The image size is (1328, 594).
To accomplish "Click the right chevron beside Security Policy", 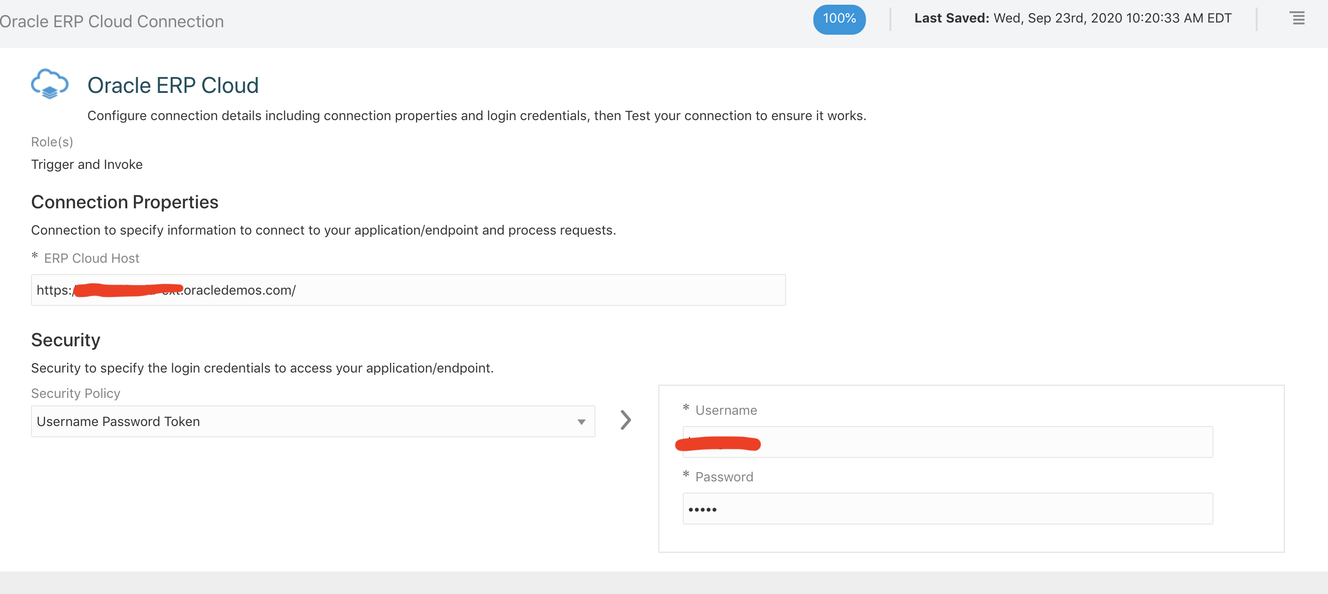I will [625, 420].
